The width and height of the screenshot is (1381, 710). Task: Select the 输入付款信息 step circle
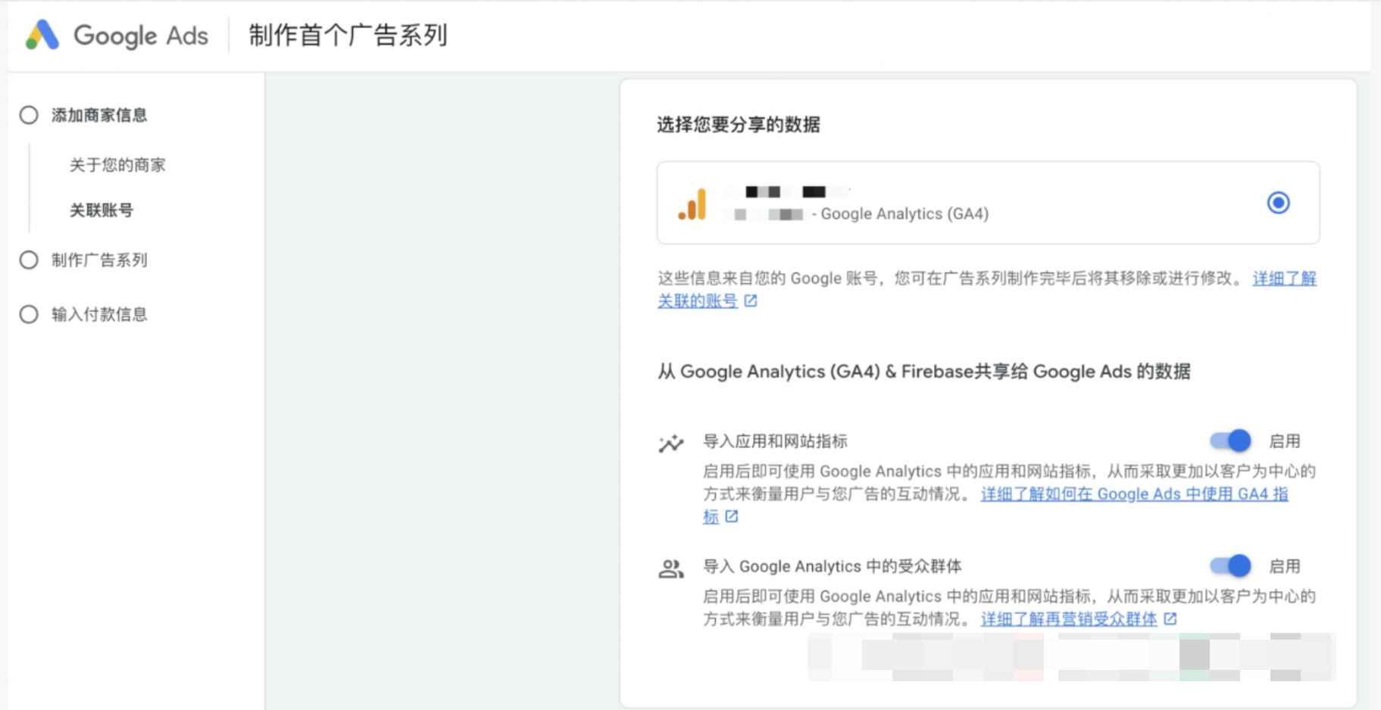click(29, 314)
